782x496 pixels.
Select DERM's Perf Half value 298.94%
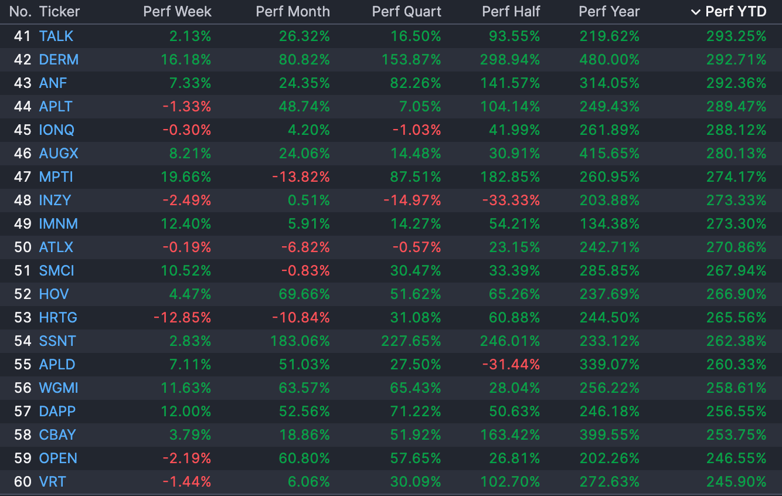(x=510, y=60)
